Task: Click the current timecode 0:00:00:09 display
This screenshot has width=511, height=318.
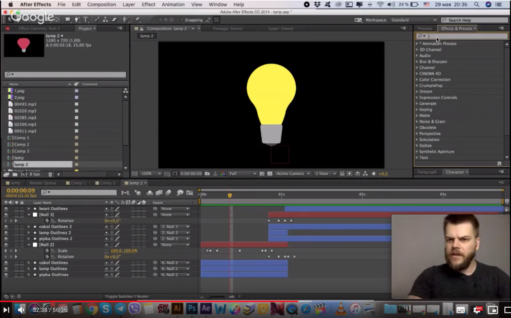Action: pyautogui.click(x=21, y=191)
